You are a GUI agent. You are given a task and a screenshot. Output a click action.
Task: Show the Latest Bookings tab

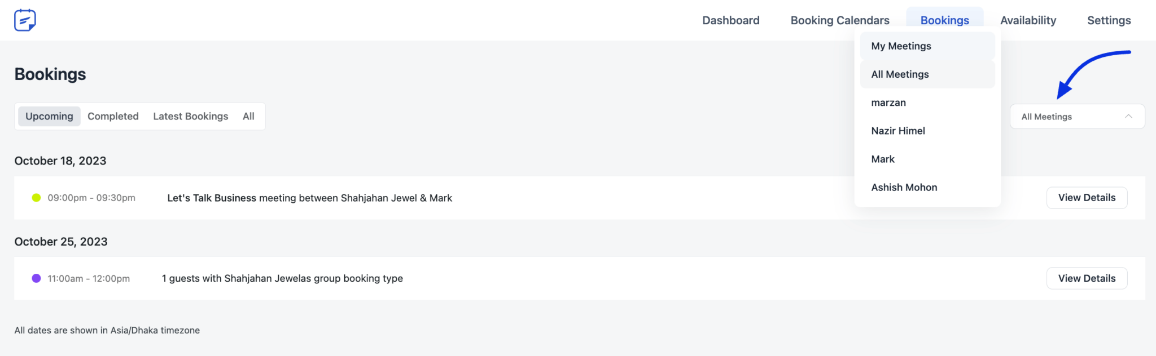[190, 116]
